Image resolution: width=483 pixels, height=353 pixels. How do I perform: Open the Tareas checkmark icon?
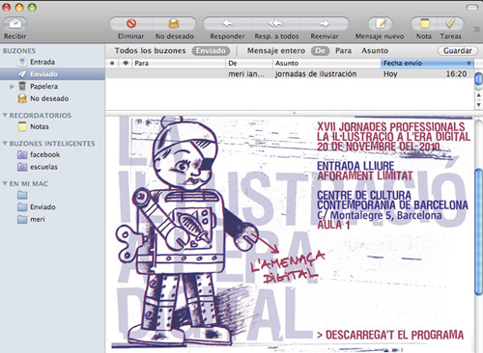click(x=450, y=23)
